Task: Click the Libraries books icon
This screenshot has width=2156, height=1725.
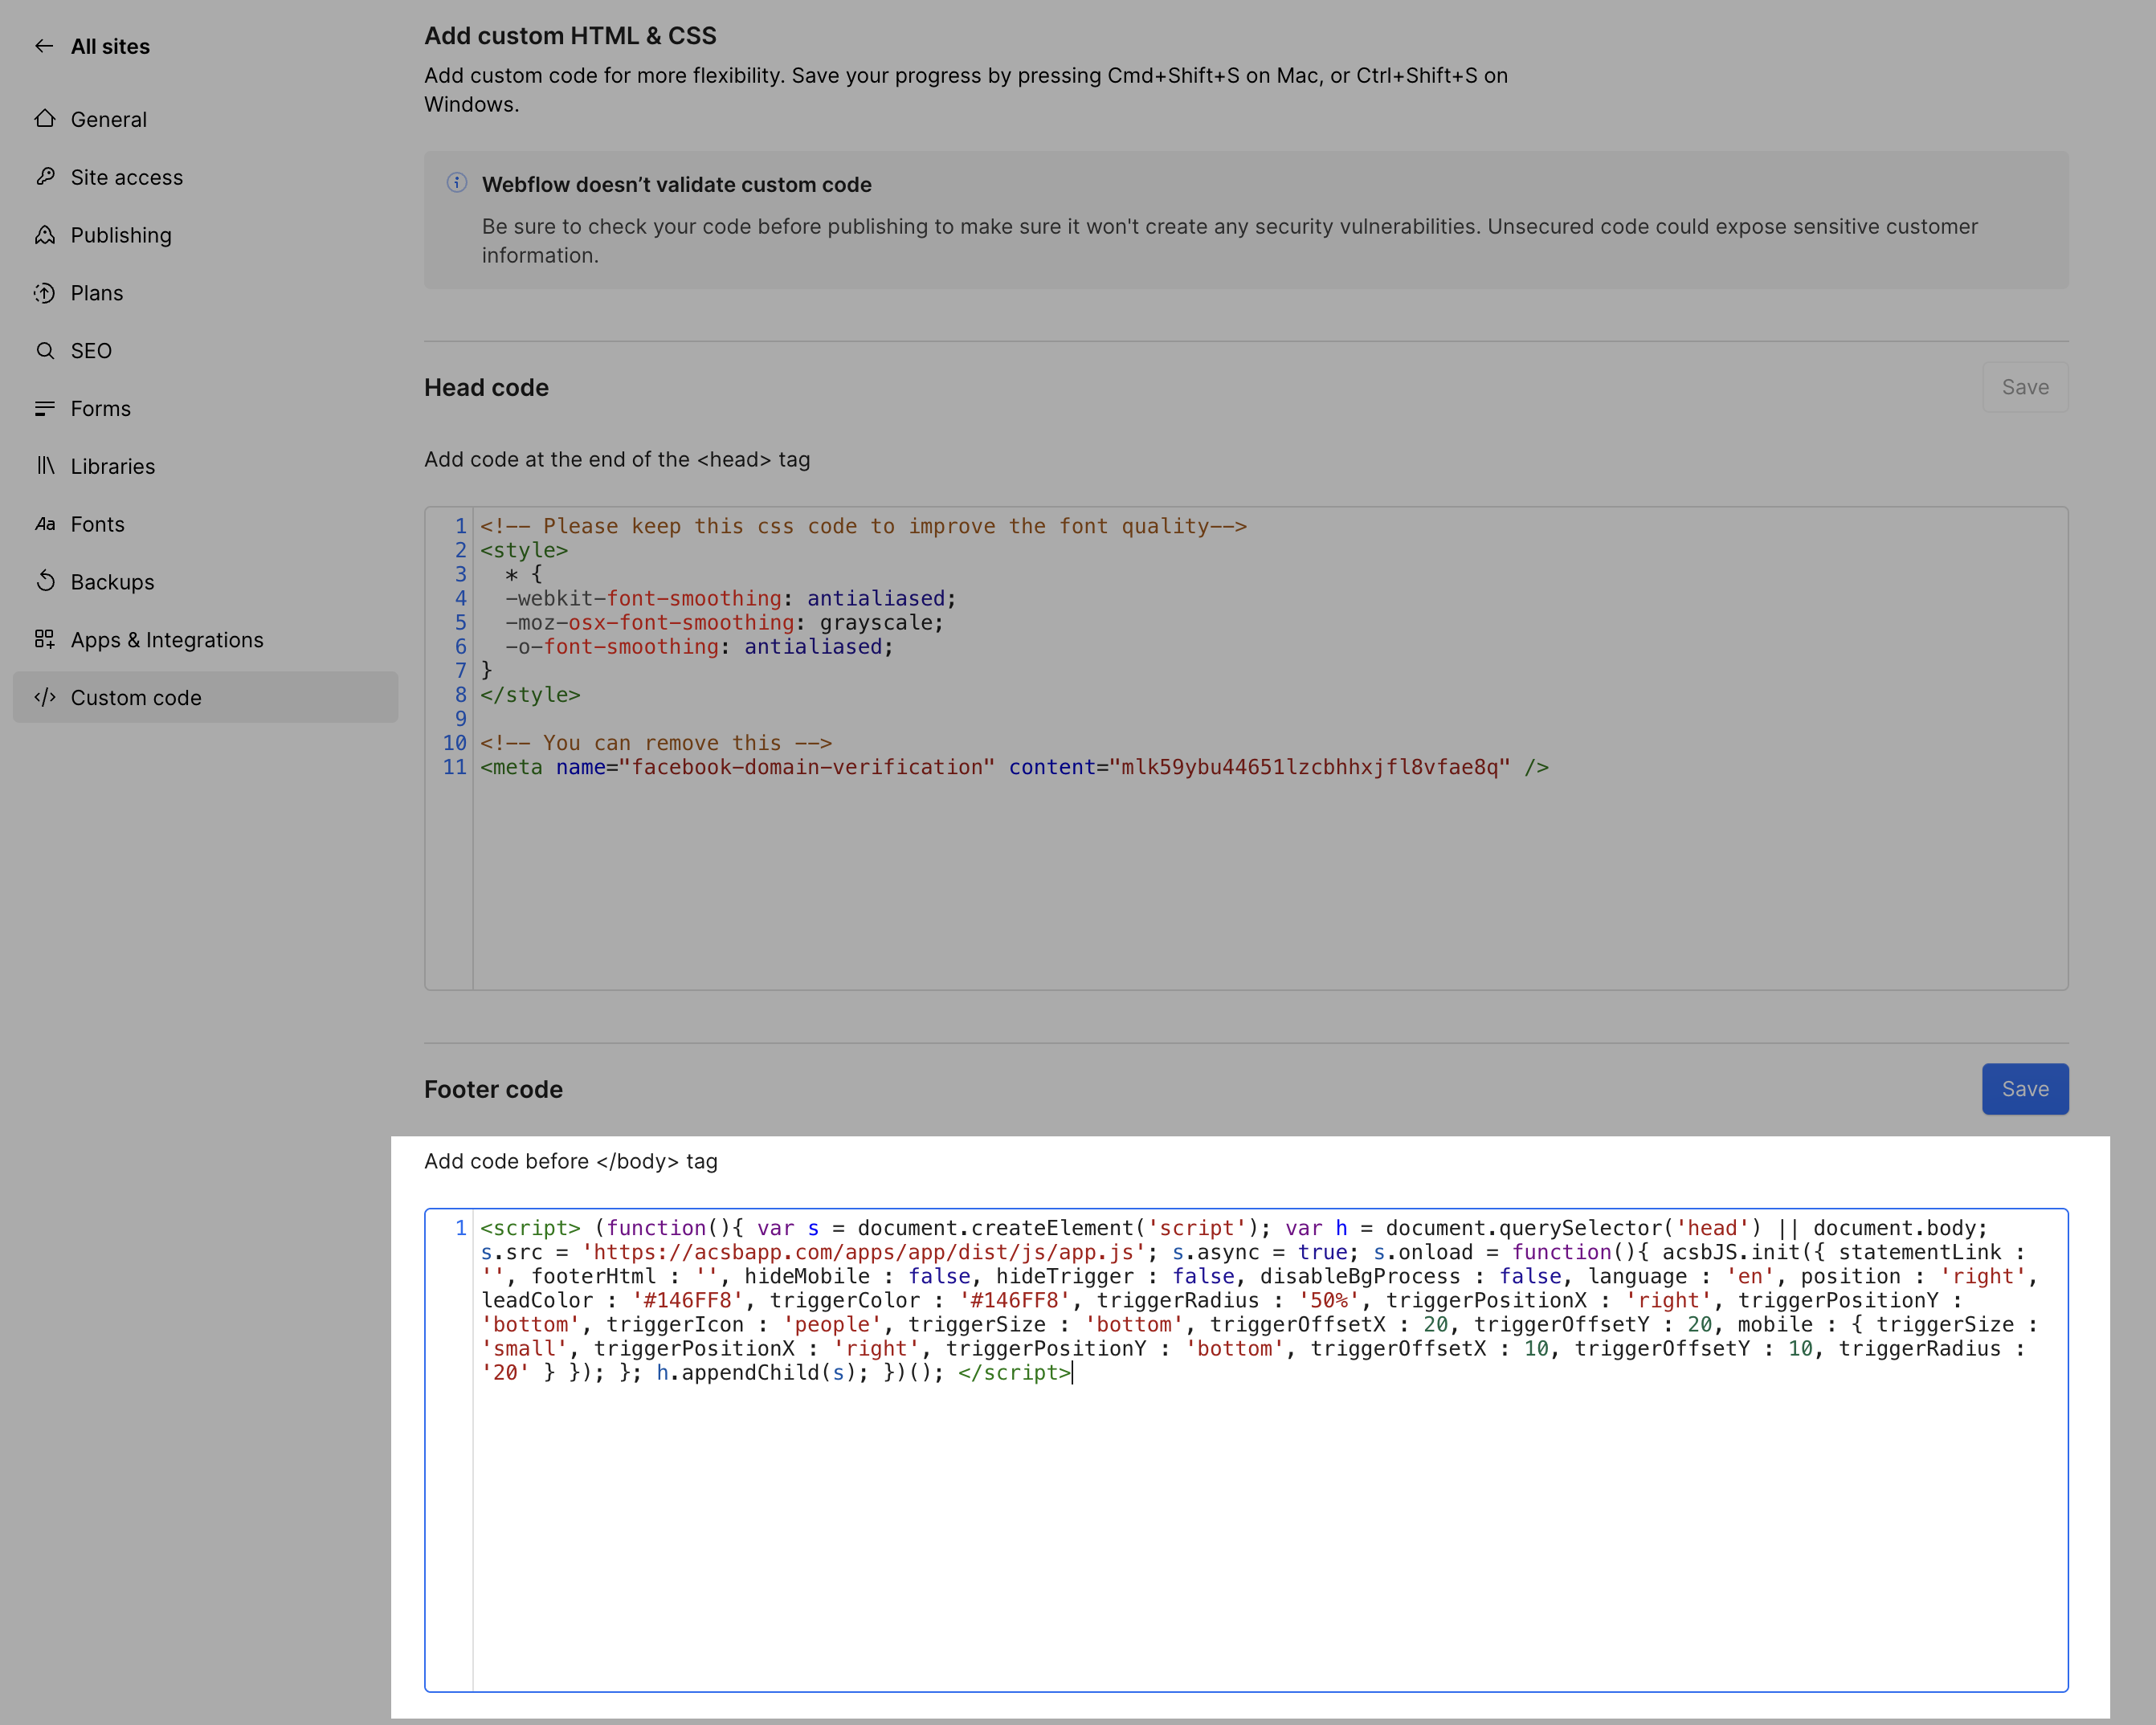Action: [45, 466]
